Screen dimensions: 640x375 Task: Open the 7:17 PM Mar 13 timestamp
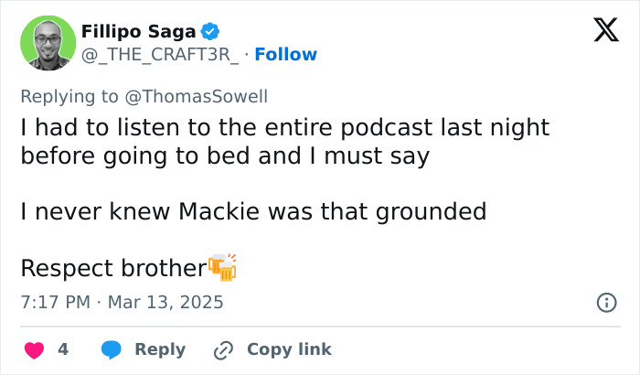click(122, 302)
